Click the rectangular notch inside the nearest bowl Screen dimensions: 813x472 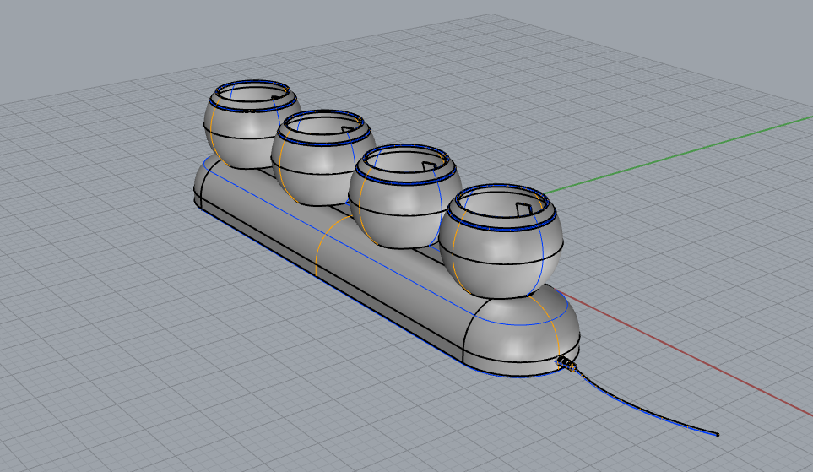(x=523, y=207)
